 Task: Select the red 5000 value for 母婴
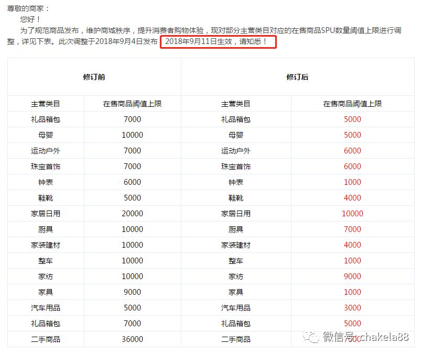(x=352, y=135)
